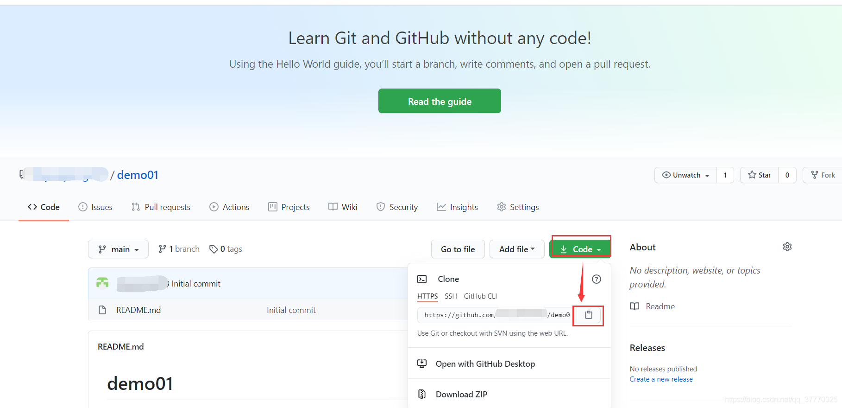Click the Insights graph icon
842x408 pixels.
coord(441,207)
